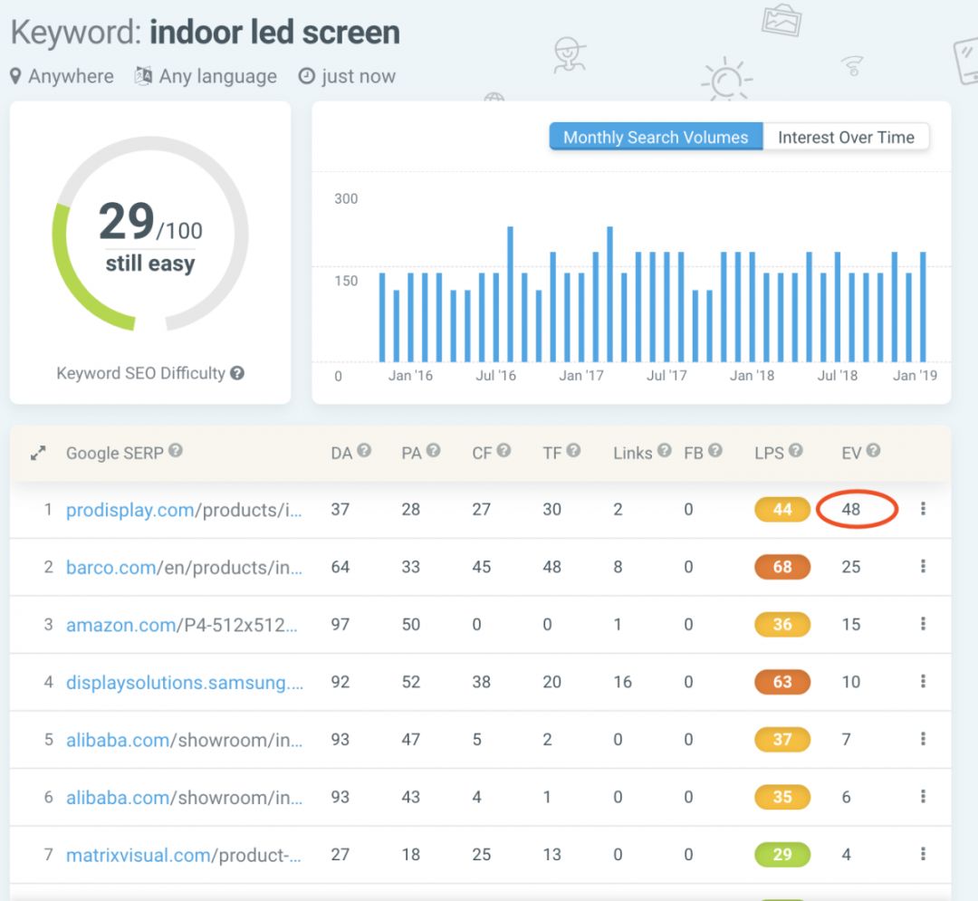Click the PA value 52 for samsung row
Viewport: 978px width, 901px height.
410,682
